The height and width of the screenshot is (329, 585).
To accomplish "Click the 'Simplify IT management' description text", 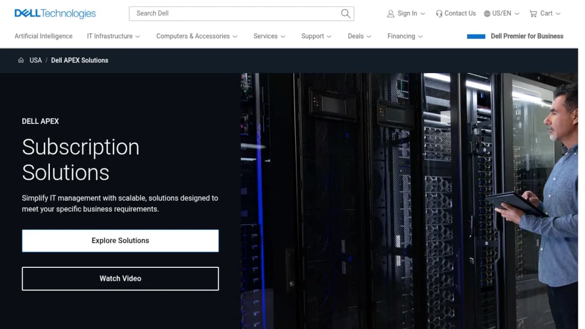I will pyautogui.click(x=120, y=203).
